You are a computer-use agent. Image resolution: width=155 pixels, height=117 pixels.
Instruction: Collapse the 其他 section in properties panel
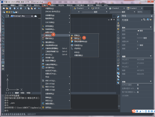point(151,81)
